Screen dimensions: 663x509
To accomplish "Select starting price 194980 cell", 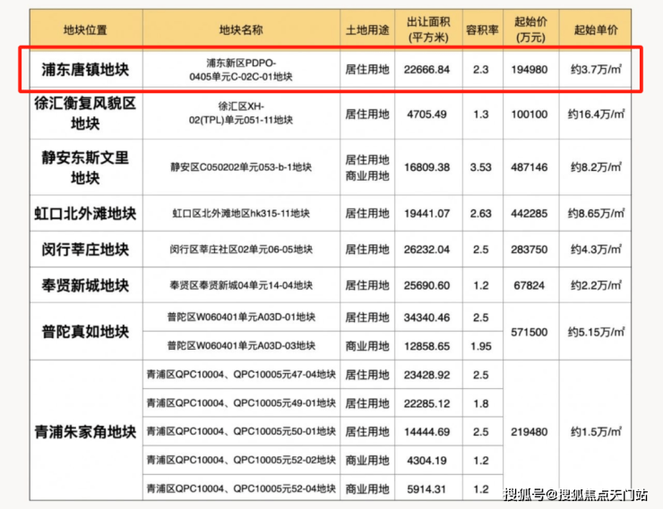I will pos(530,70).
